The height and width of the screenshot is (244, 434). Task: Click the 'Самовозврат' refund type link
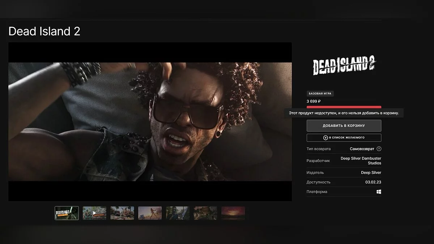click(x=362, y=149)
